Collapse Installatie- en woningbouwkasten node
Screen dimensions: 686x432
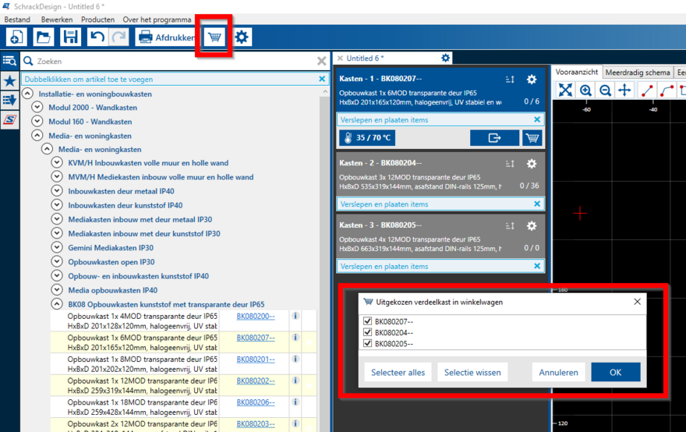point(27,94)
